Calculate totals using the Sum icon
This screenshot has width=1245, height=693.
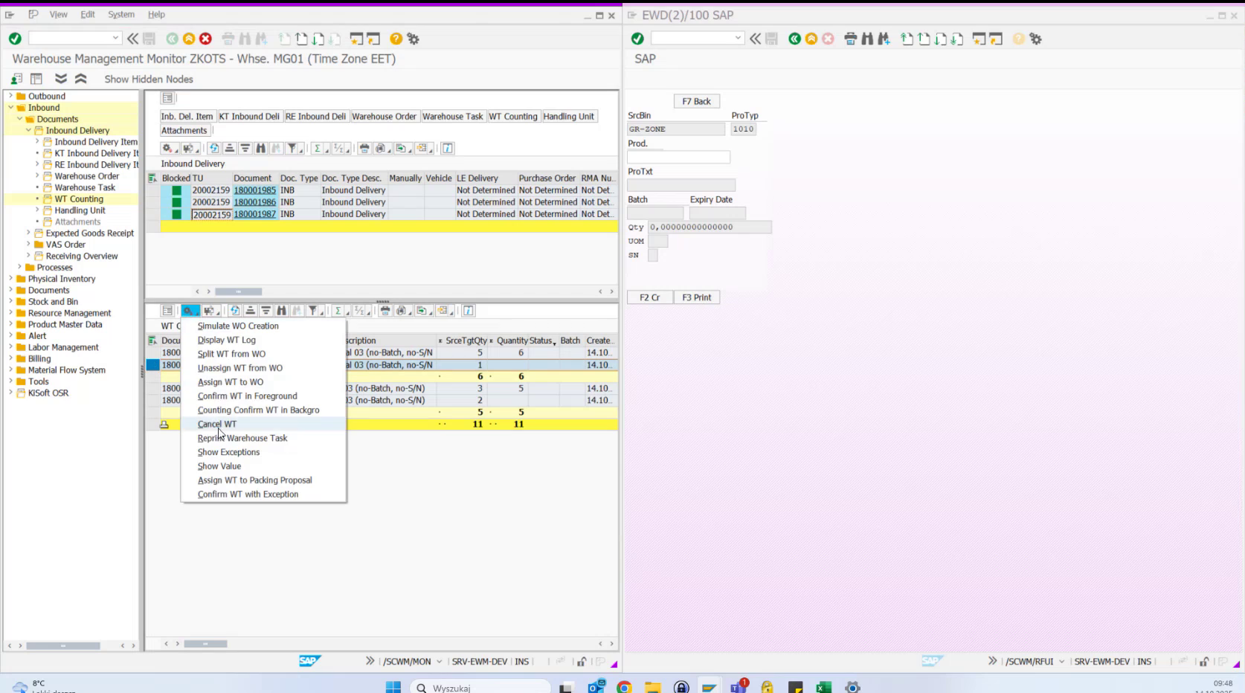point(317,148)
